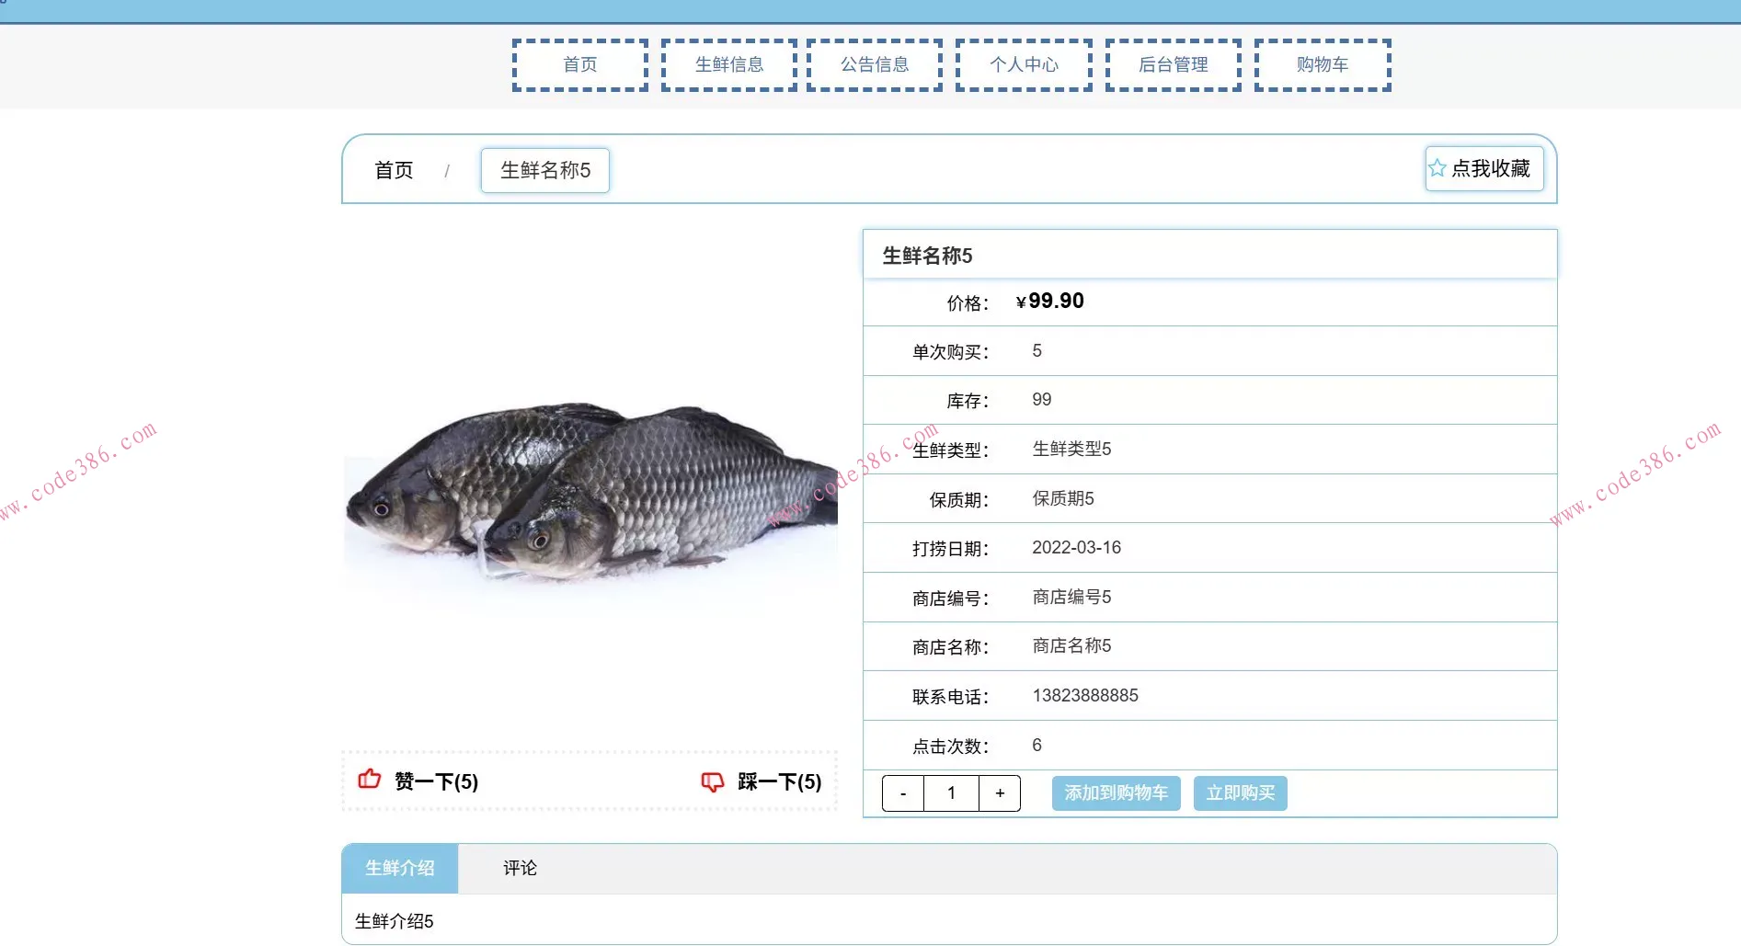This screenshot has width=1741, height=946.
Task: Select the 生鲜介绍 introduction tab
Action: click(399, 868)
